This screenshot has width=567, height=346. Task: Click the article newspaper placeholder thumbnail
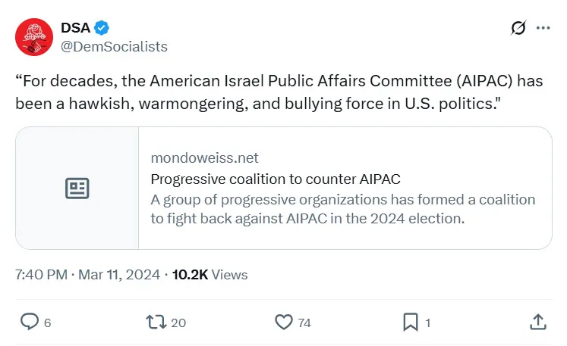(77, 189)
